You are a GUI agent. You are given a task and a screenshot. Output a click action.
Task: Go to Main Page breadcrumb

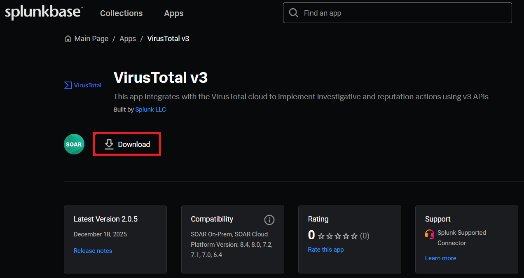[x=91, y=39]
